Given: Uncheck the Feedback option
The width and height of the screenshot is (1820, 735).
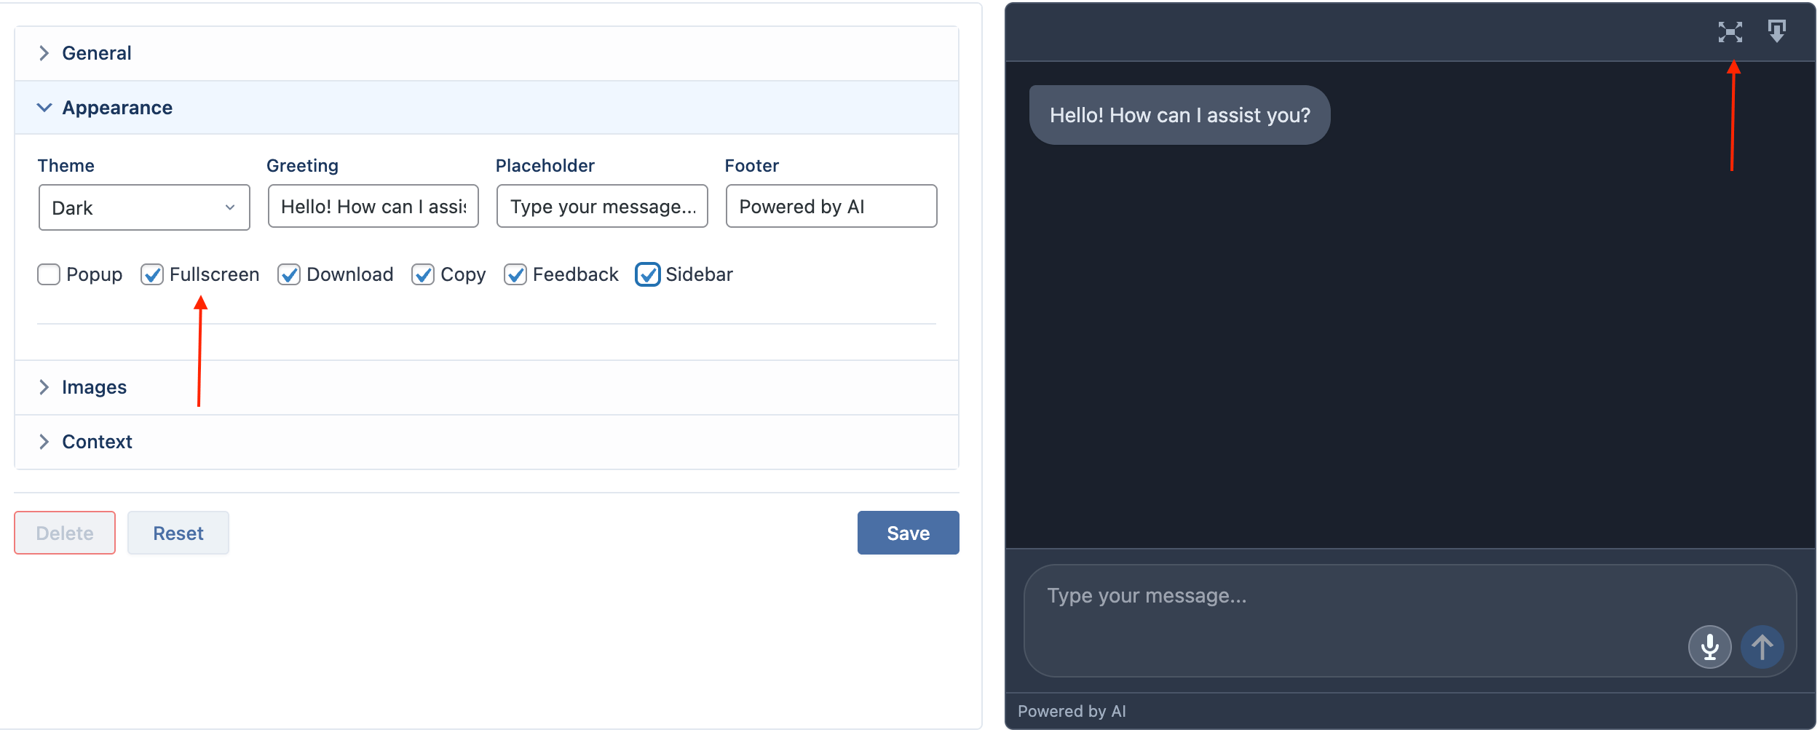Looking at the screenshot, I should (515, 274).
